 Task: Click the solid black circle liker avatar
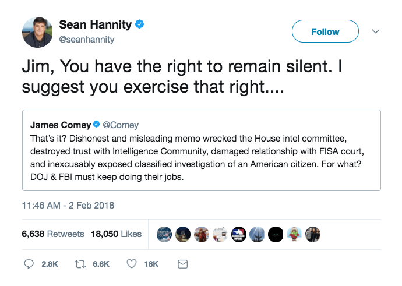(276, 235)
